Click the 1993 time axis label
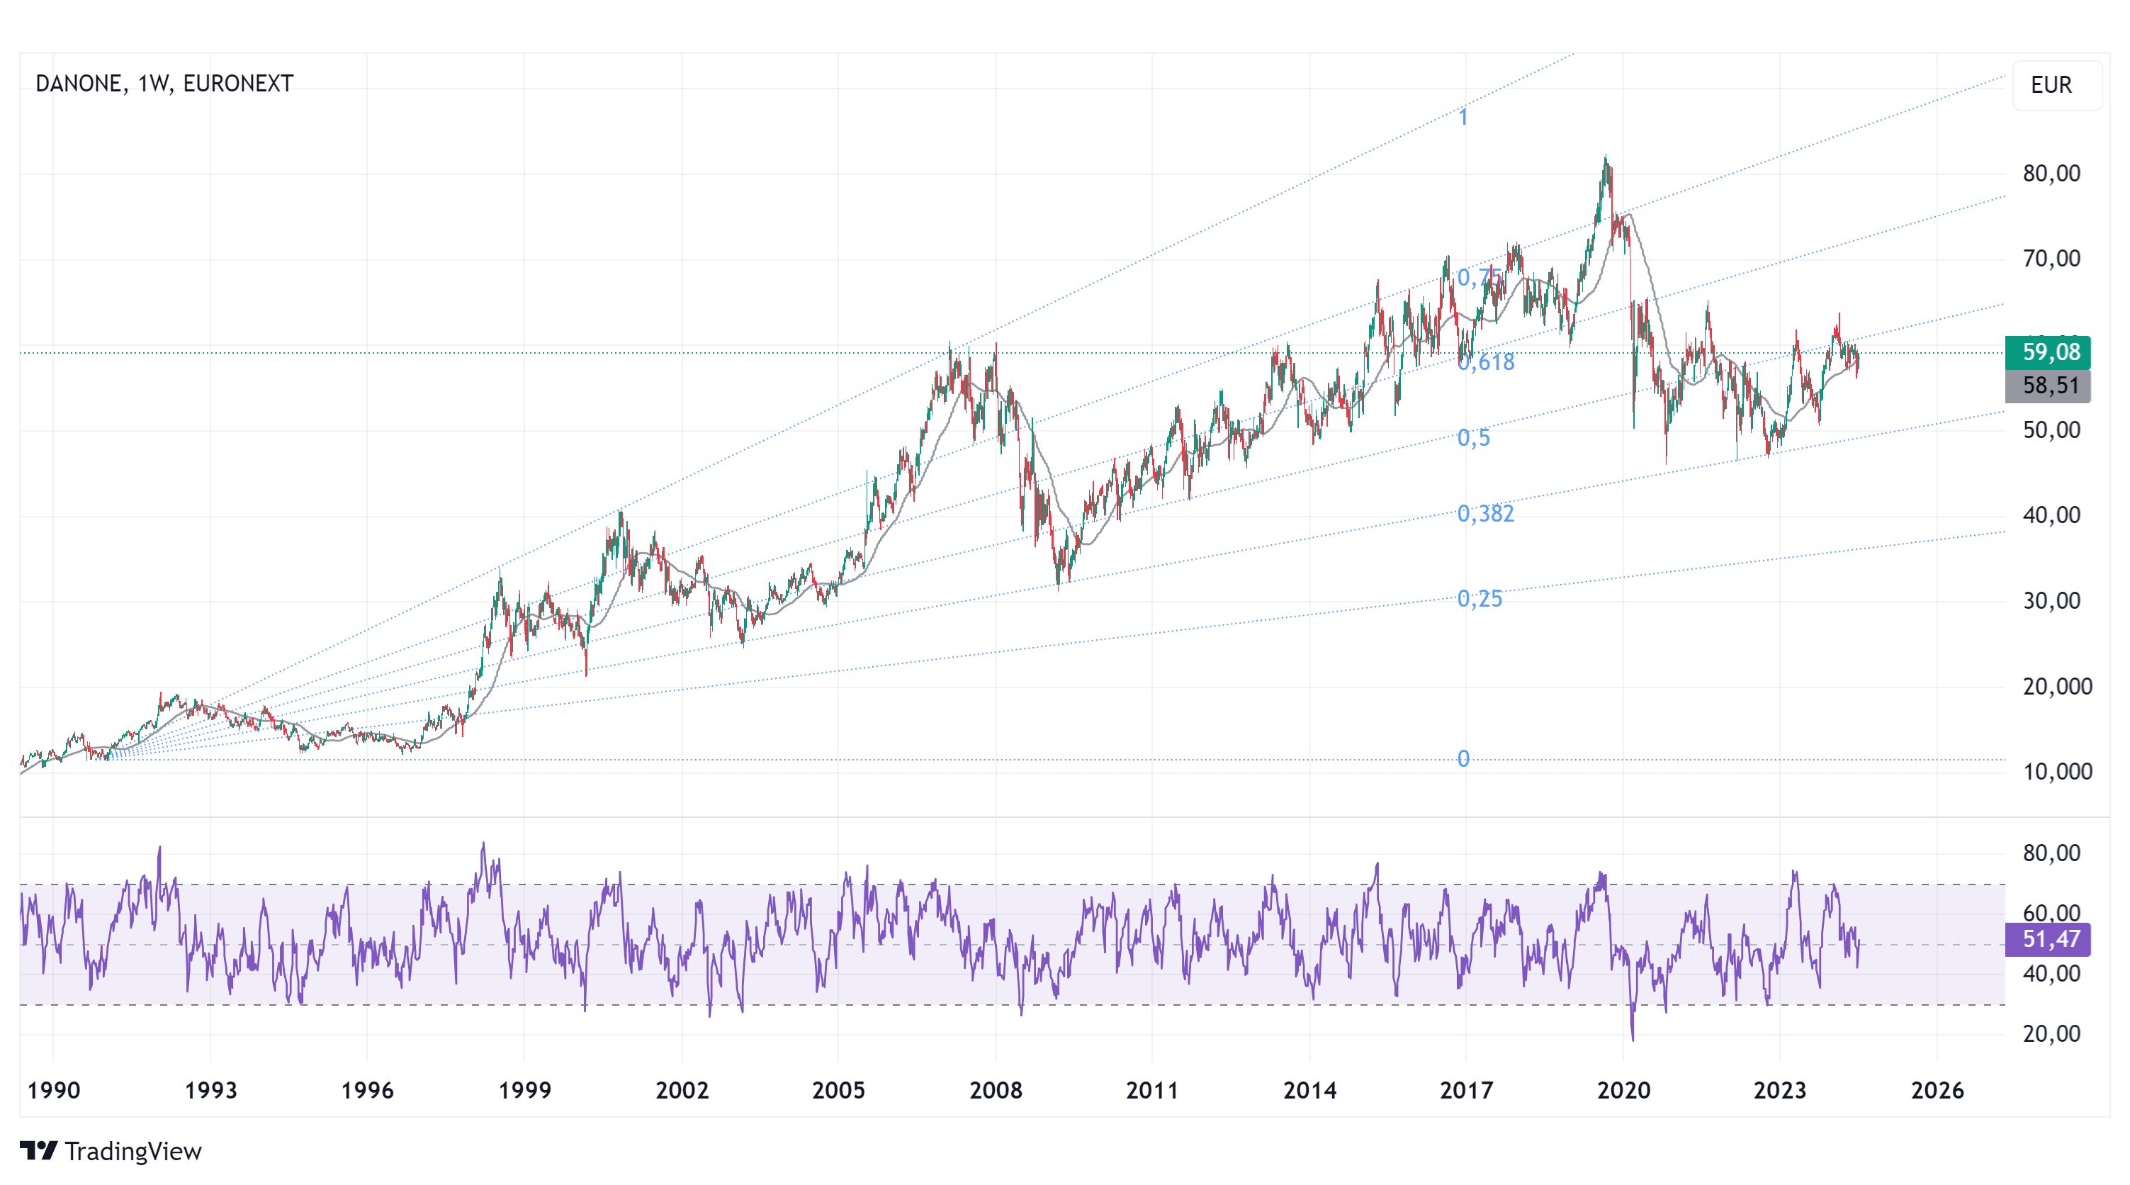 click(210, 1091)
